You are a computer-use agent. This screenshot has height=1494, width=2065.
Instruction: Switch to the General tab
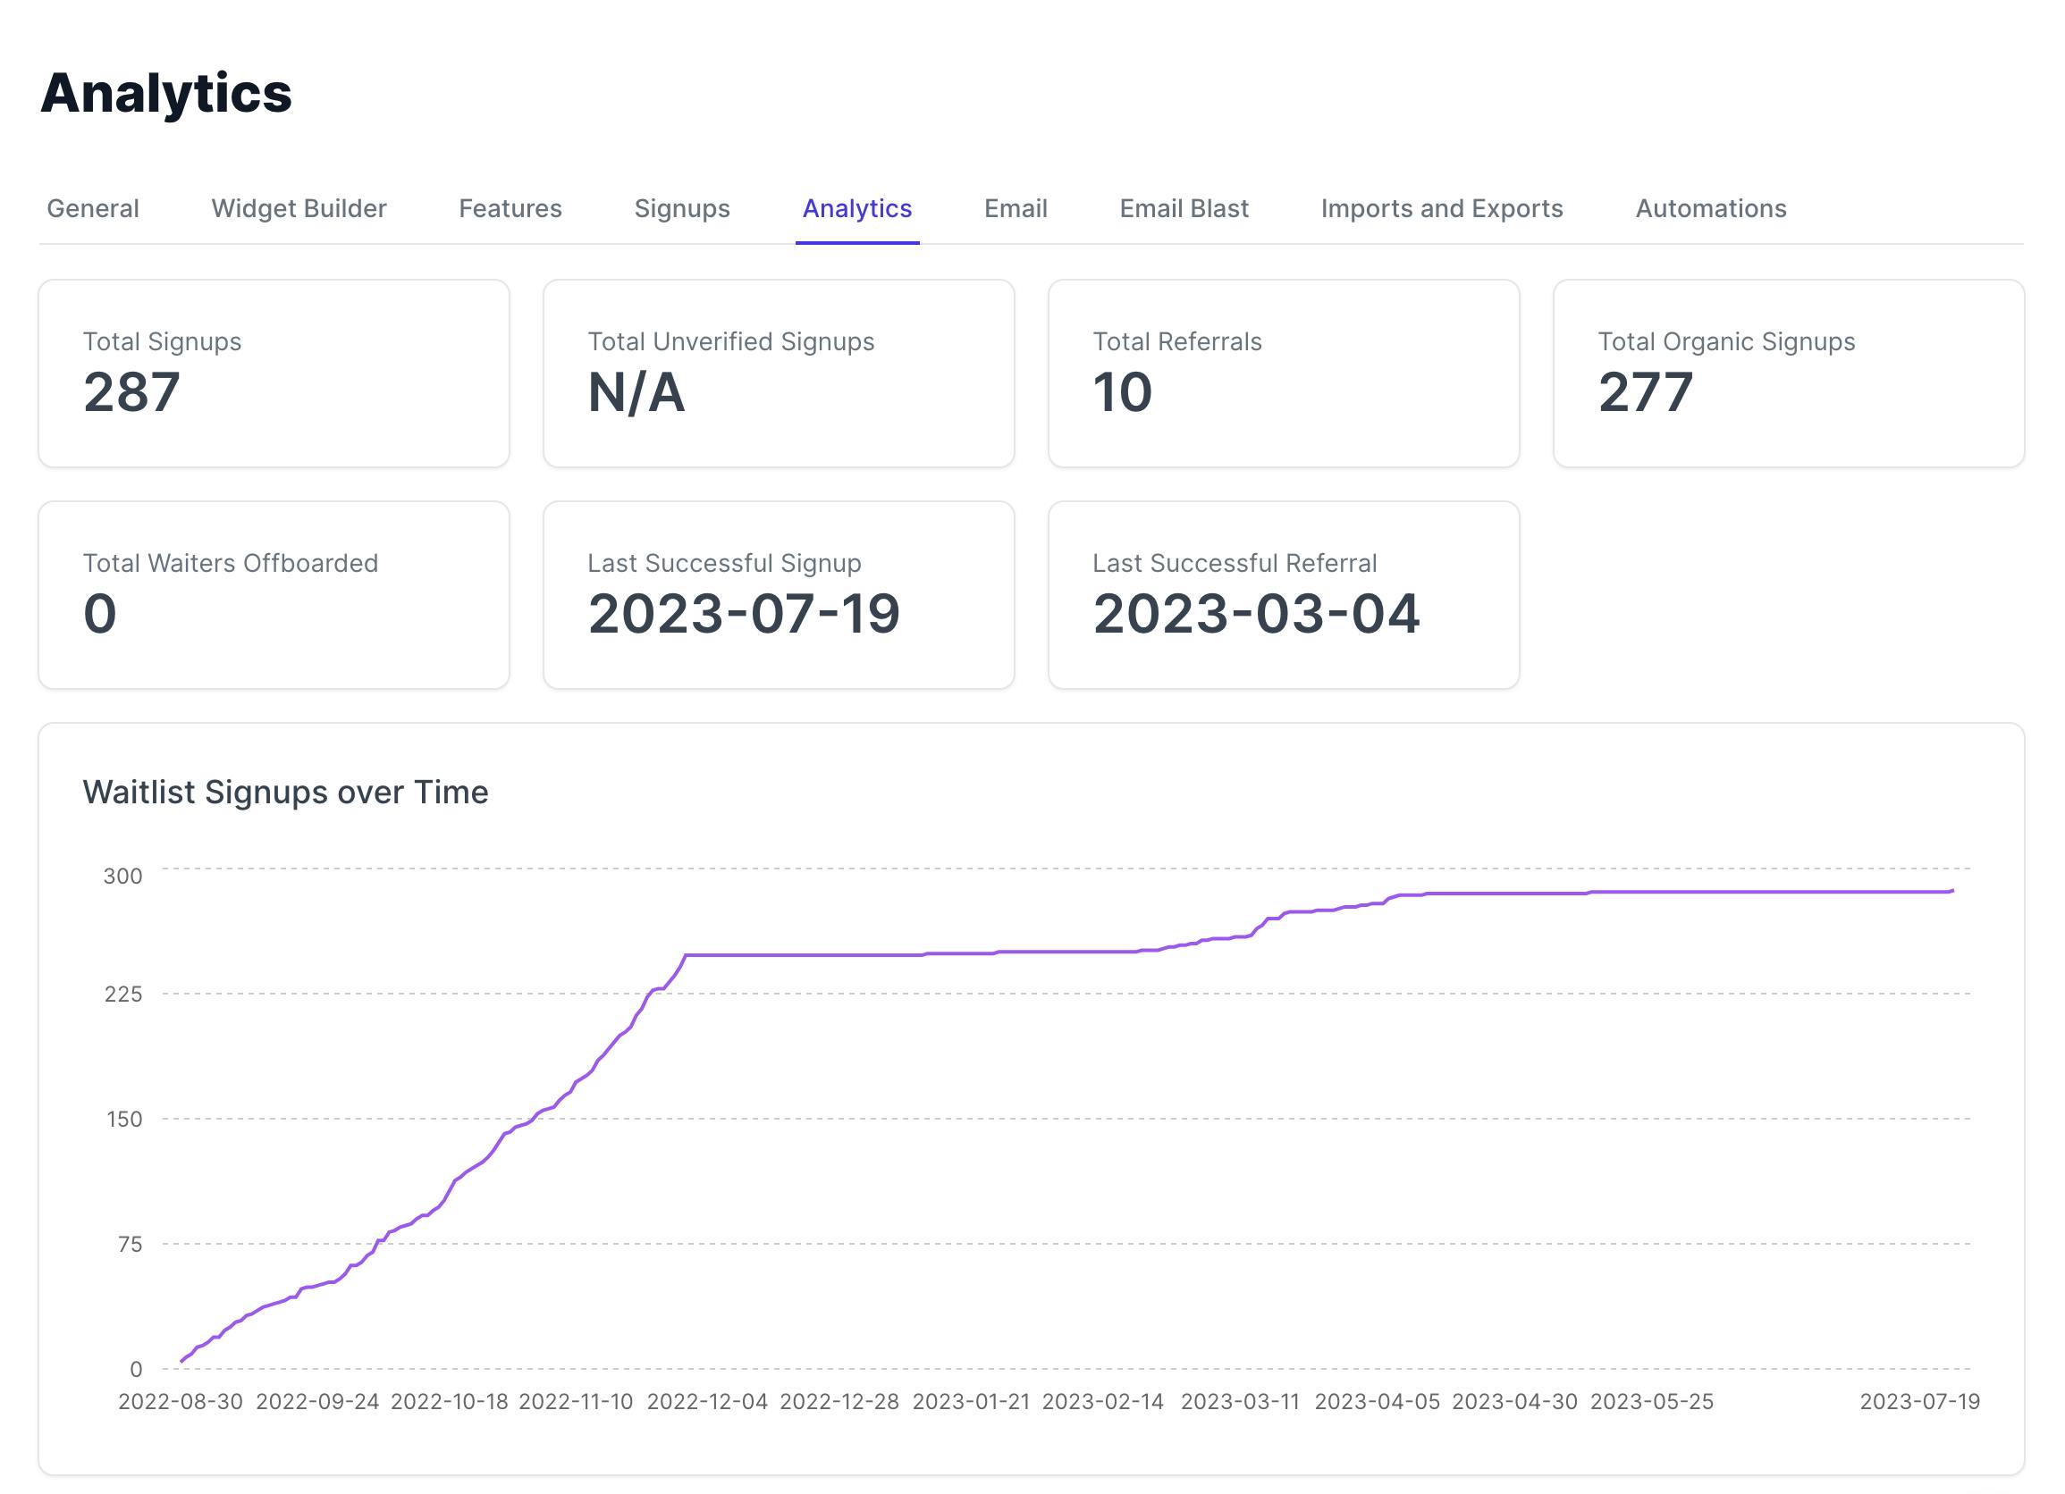pyautogui.click(x=91, y=208)
